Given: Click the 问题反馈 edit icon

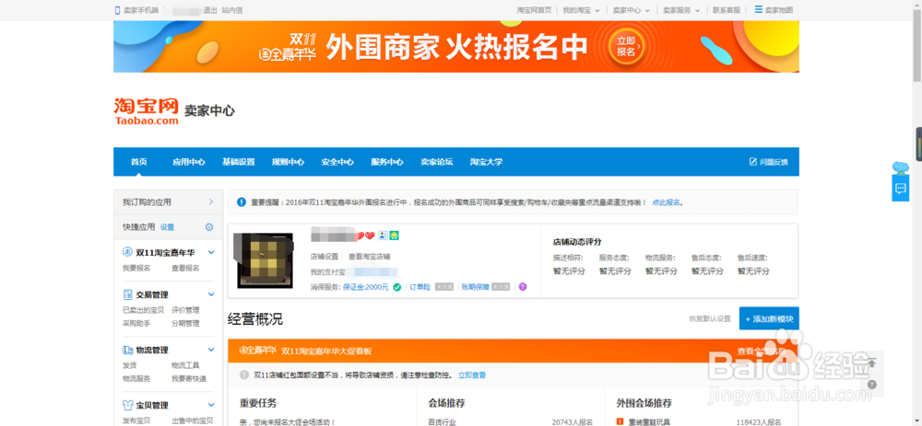Looking at the screenshot, I should click(752, 161).
